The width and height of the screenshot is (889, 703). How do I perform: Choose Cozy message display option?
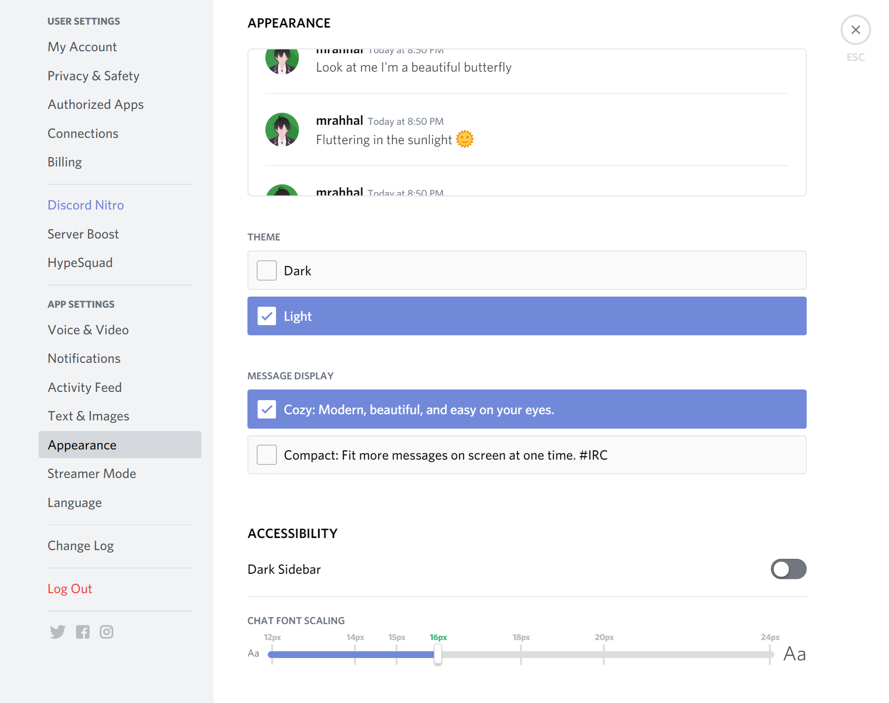(x=527, y=409)
